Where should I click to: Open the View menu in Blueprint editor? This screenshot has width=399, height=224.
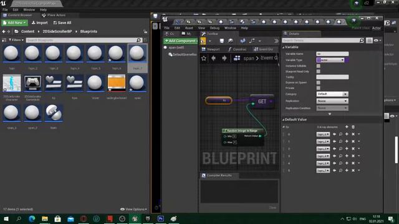(x=201, y=28)
